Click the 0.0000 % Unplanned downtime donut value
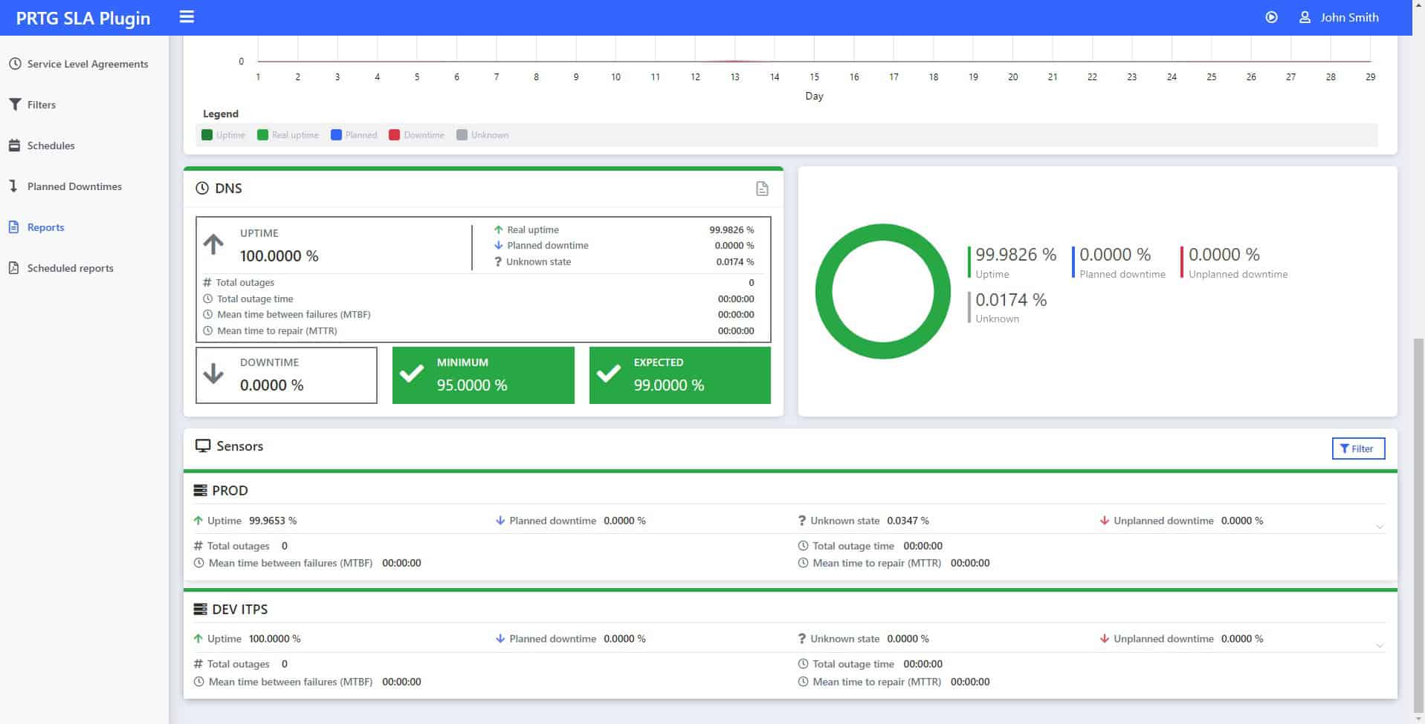This screenshot has height=724, width=1425. click(x=1224, y=255)
